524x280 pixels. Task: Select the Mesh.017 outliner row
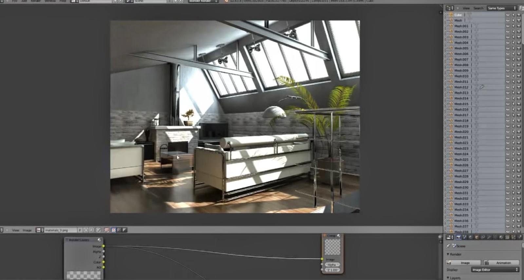(x=474, y=115)
